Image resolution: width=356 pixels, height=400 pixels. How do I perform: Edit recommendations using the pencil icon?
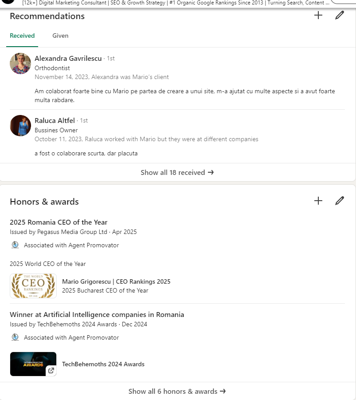(339, 15)
